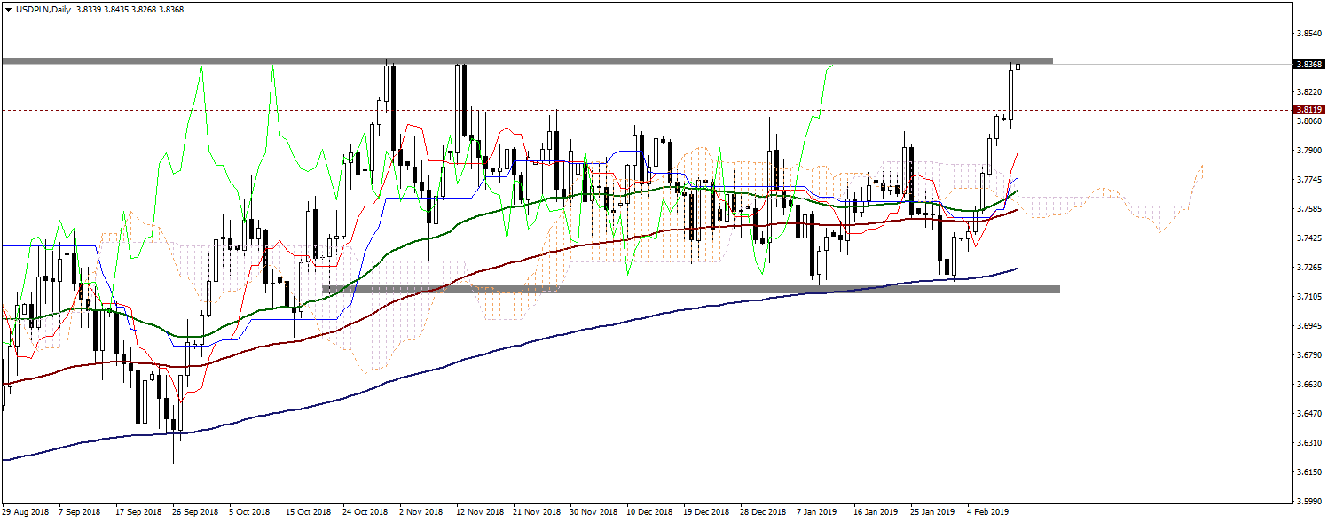The height and width of the screenshot is (522, 1328).
Task: Click the 3.5990 price axis label
Action: click(x=1309, y=502)
